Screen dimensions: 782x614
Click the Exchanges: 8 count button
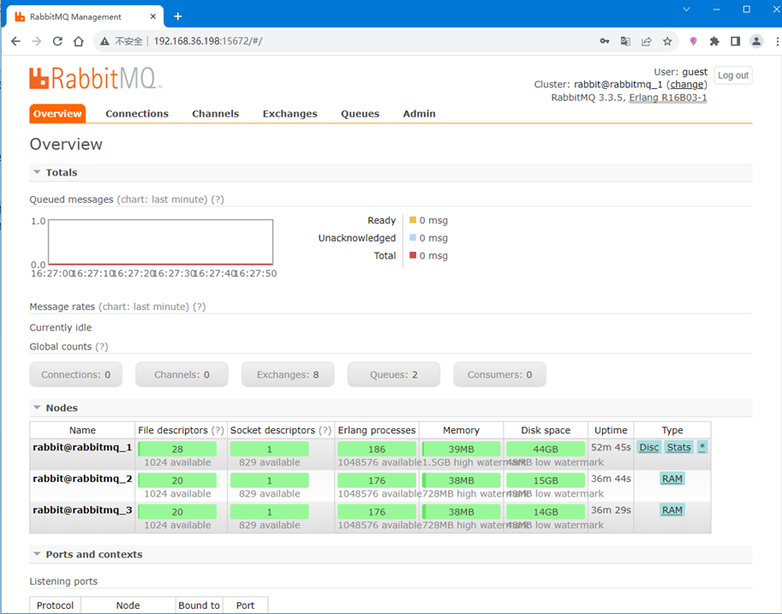tap(288, 374)
